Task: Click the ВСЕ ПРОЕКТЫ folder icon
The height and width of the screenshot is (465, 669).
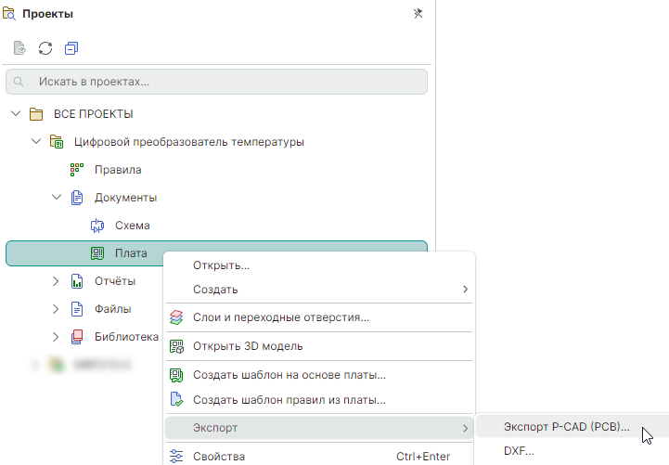Action: pyautogui.click(x=36, y=114)
